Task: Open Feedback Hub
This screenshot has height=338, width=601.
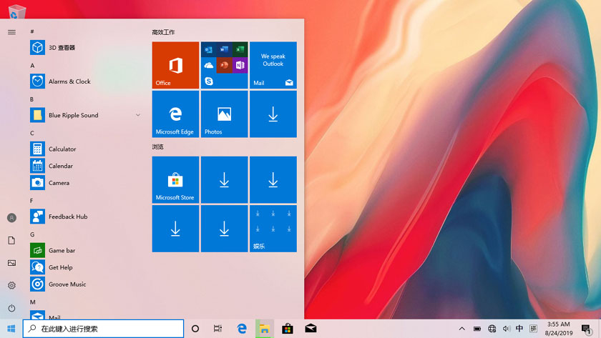Action: tap(85, 217)
